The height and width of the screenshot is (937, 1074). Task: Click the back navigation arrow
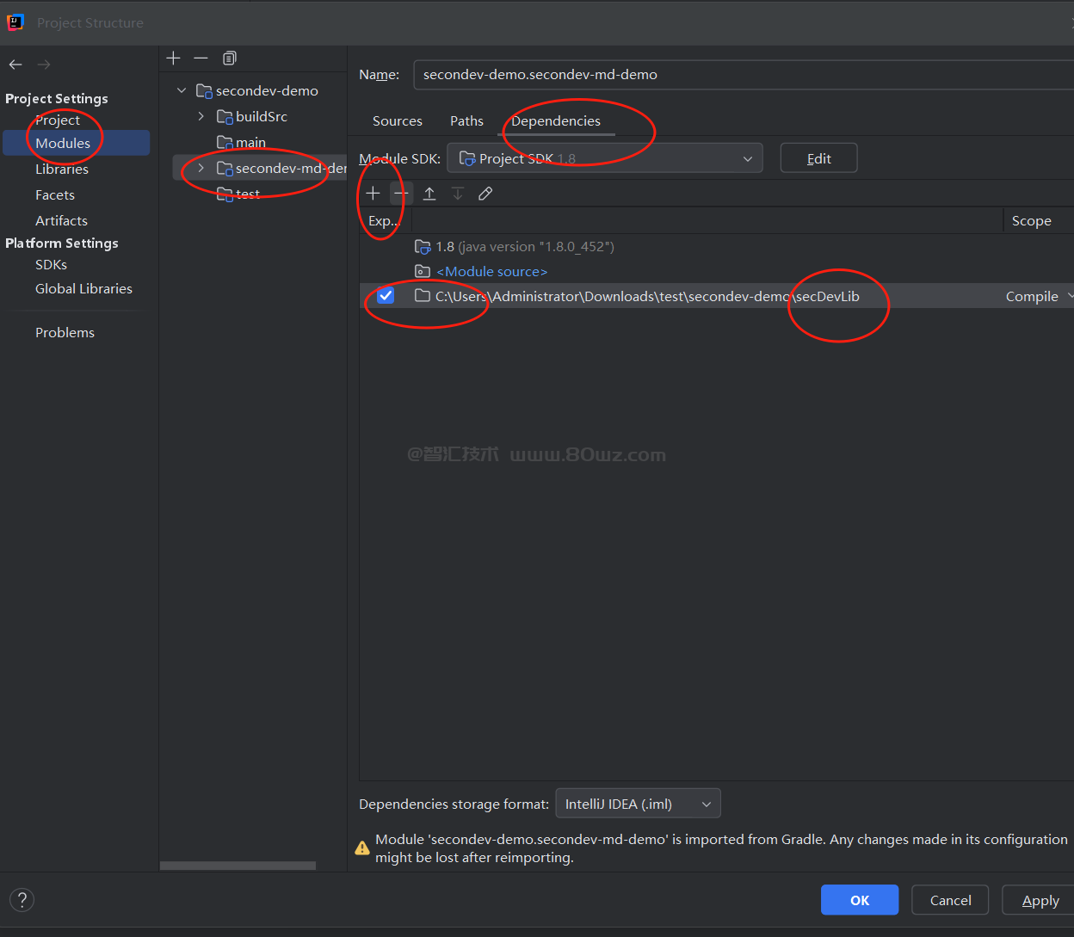[15, 65]
